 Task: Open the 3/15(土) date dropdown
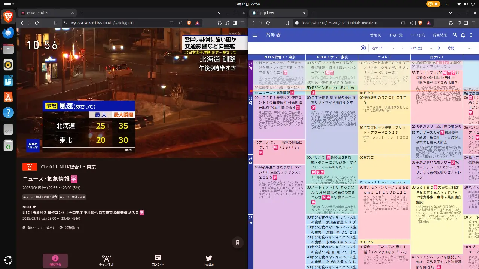coord(419,48)
